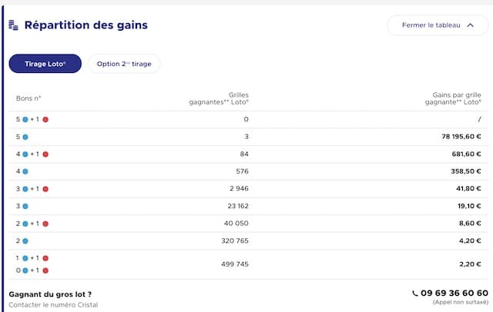Click the Grilles gagnantes Loto column header
Viewport: 493px width, 312px height.
[x=219, y=98]
